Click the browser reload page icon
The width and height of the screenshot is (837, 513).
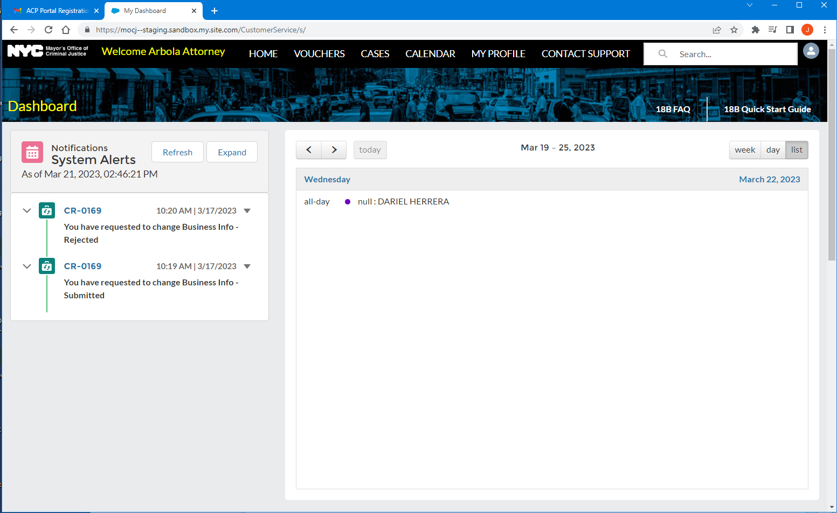[49, 30]
